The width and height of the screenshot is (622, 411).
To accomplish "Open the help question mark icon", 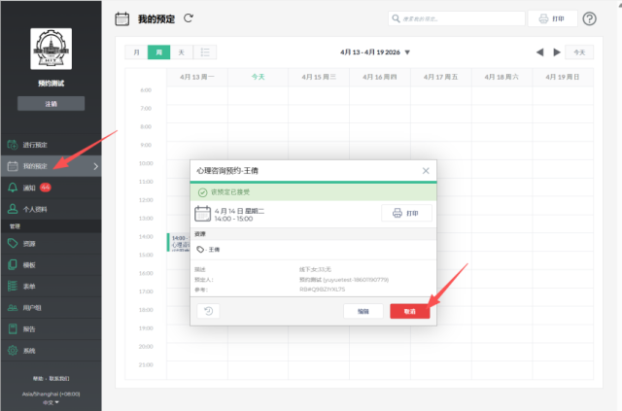I will tap(589, 18).
